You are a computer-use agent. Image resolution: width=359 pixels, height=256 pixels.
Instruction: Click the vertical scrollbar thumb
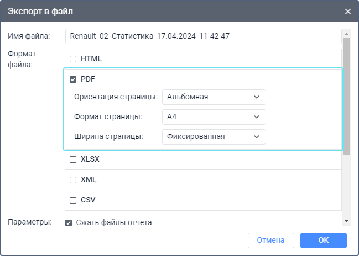(347, 97)
